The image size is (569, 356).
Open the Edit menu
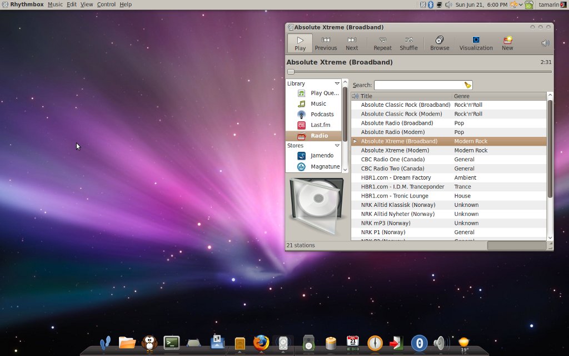[72, 4]
